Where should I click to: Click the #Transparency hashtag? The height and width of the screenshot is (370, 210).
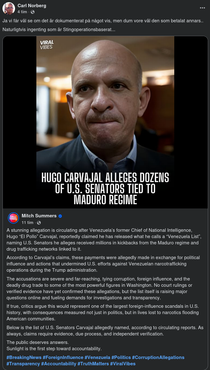pyautogui.click(x=23, y=364)
